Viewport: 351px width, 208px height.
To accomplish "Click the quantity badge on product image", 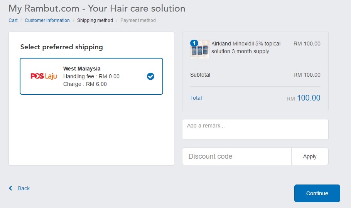I will pyautogui.click(x=194, y=43).
